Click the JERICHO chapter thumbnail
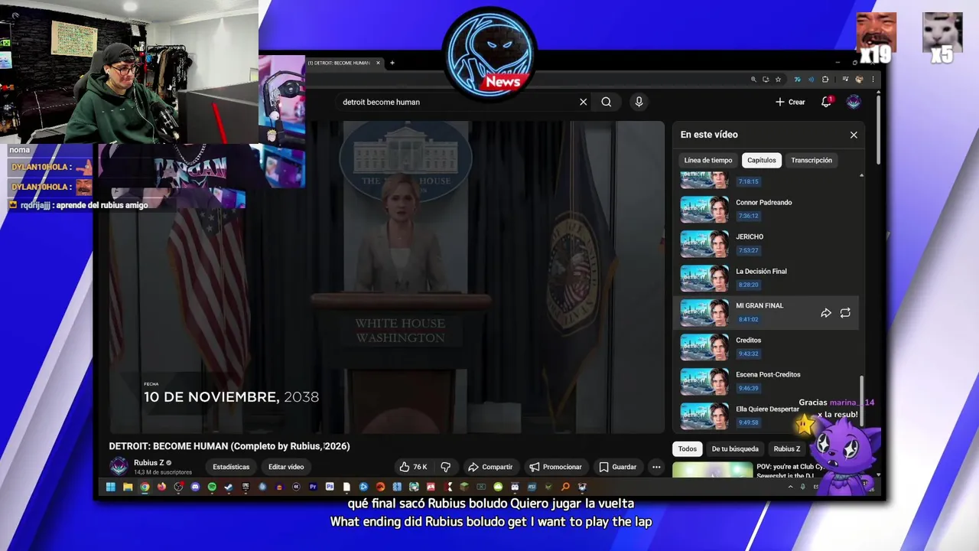The image size is (979, 551). (x=704, y=243)
